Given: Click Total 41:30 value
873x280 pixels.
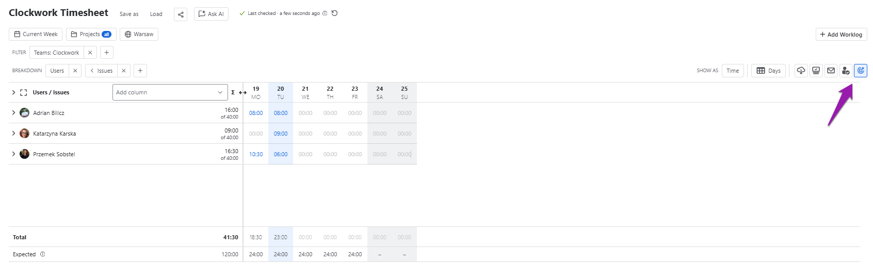Looking at the screenshot, I should (x=231, y=237).
